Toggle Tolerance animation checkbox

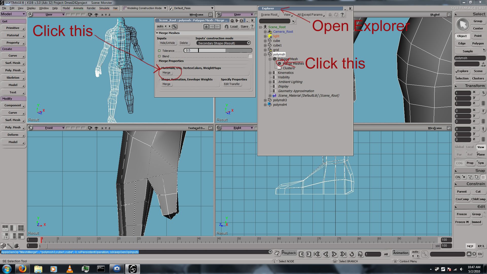coord(159,51)
